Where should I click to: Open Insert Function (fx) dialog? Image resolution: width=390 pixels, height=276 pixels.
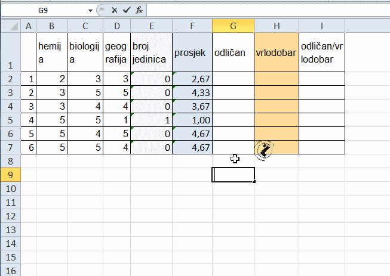(x=139, y=10)
